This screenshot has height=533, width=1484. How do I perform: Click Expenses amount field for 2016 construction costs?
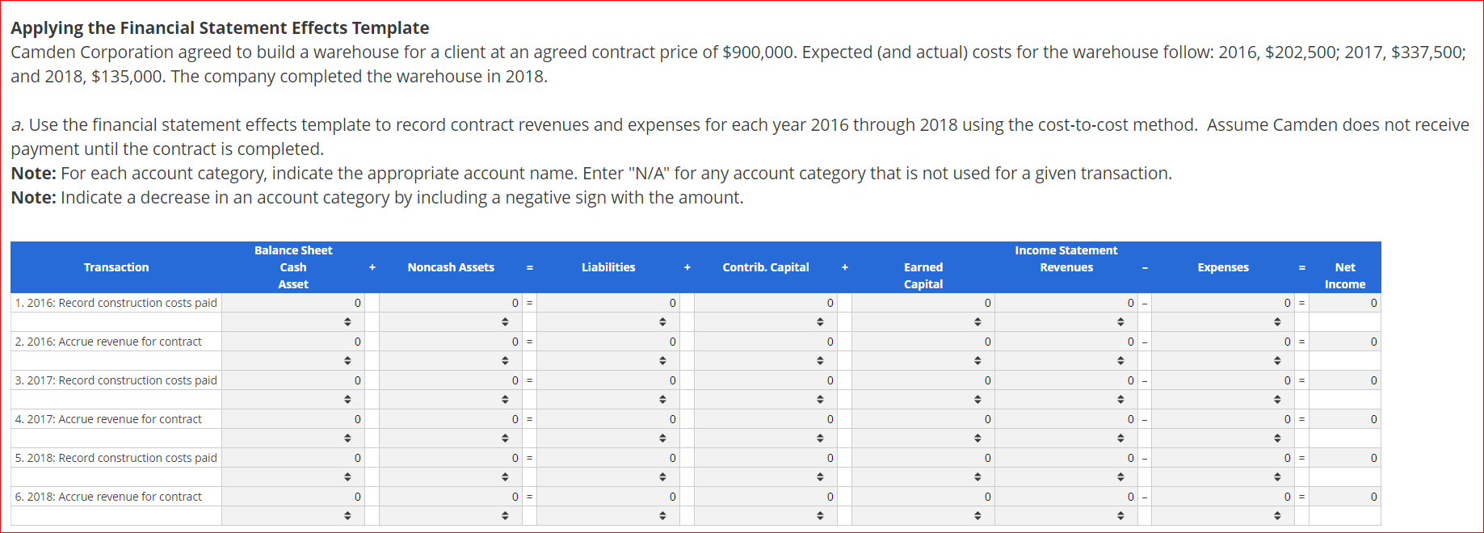[x=1223, y=303]
